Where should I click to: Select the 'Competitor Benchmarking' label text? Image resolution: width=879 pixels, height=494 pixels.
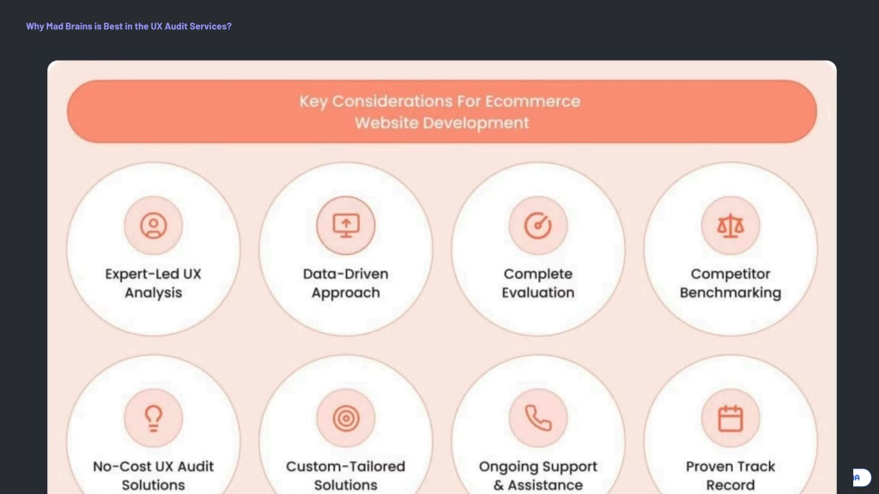coord(730,283)
